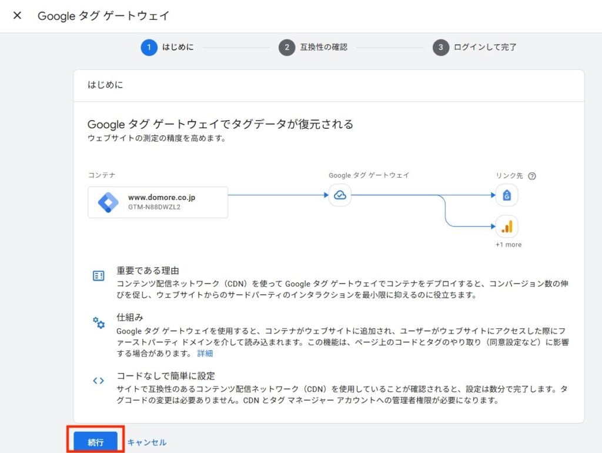Close the Google タグ ゲートウェイ dialog with the X
The image size is (602, 453).
point(17,15)
